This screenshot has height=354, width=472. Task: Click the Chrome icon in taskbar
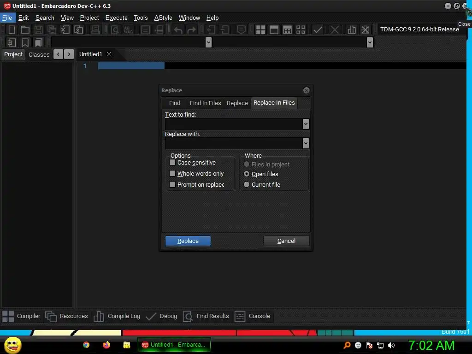click(86, 345)
